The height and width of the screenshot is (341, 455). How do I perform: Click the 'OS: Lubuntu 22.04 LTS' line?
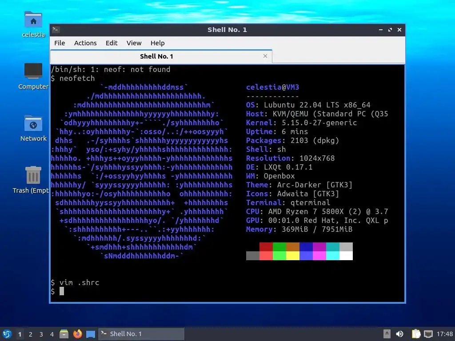pyautogui.click(x=308, y=105)
